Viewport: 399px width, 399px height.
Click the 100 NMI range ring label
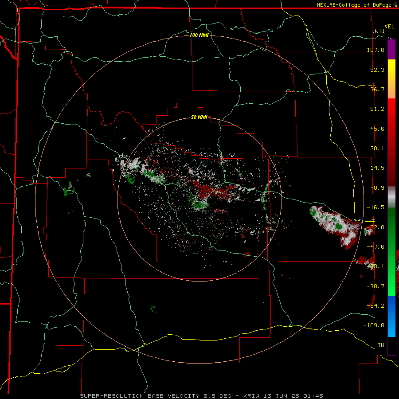pyautogui.click(x=199, y=35)
